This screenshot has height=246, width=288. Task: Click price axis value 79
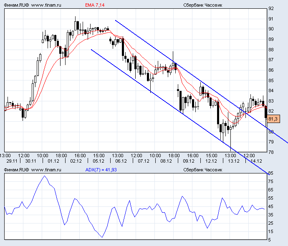[x=271, y=142]
